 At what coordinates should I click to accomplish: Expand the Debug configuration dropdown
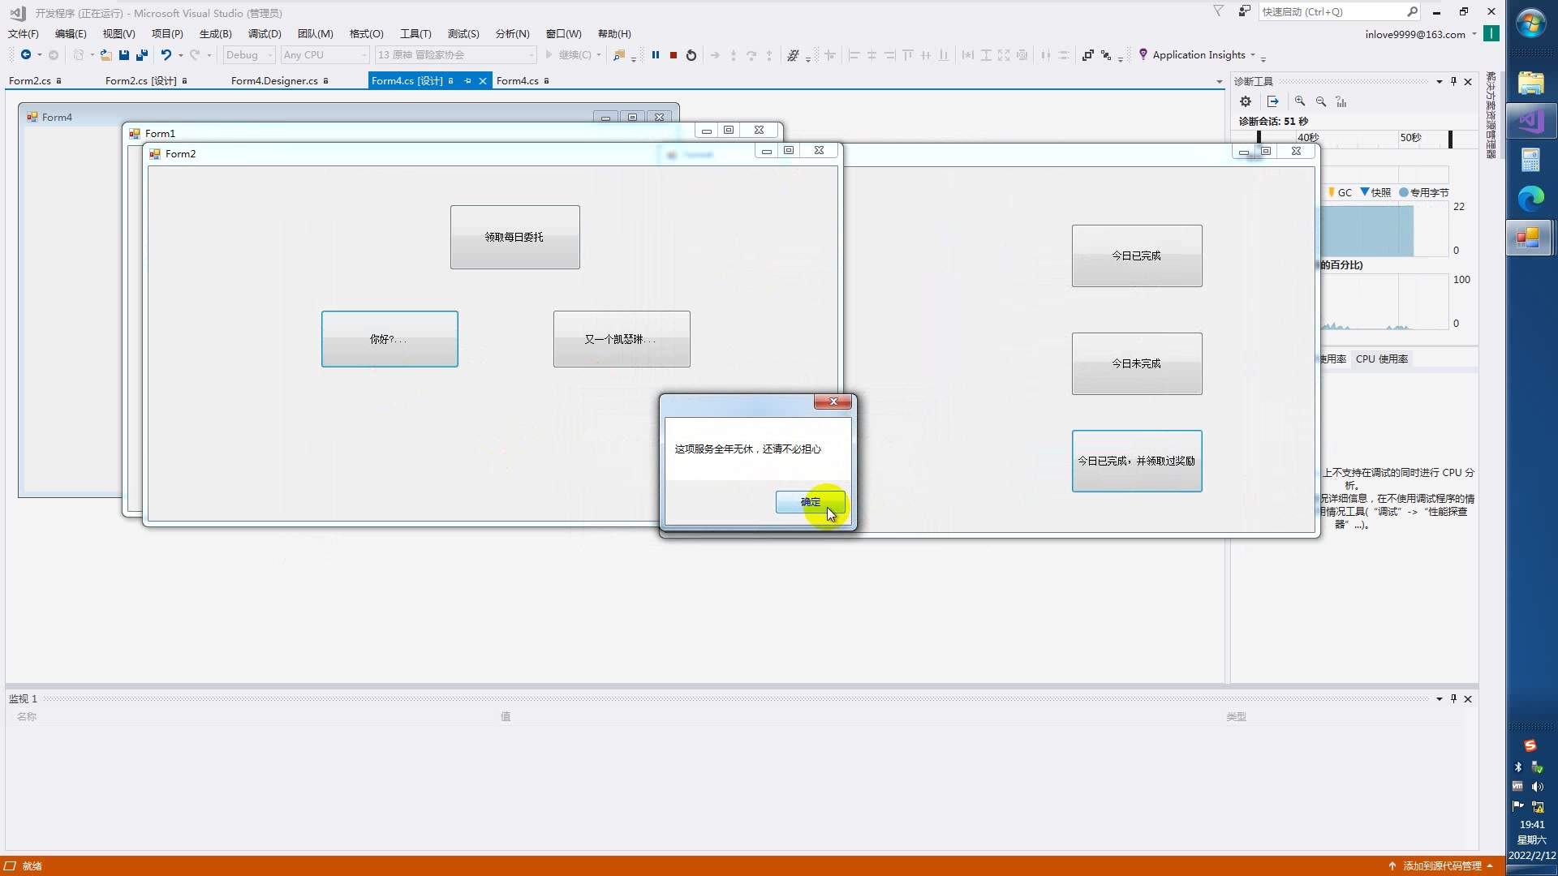coord(270,55)
